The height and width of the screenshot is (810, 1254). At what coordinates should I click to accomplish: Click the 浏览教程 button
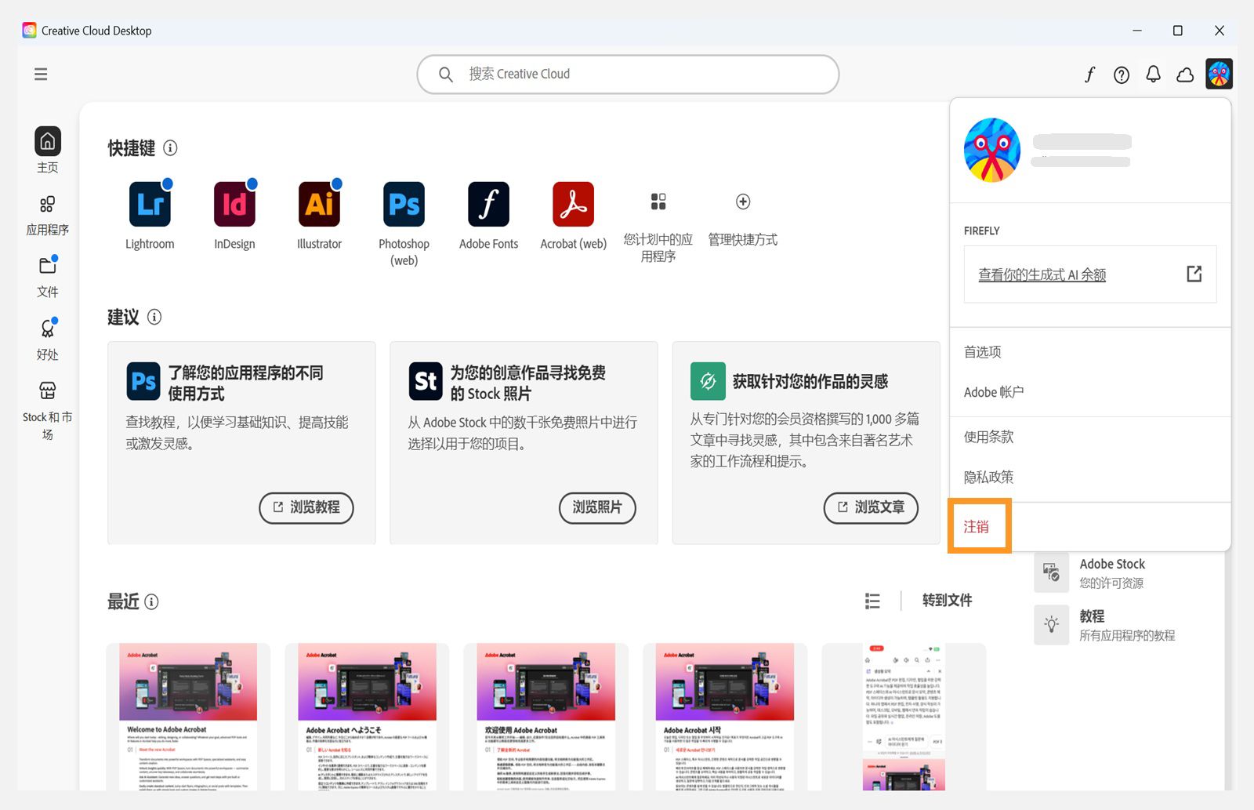point(306,508)
